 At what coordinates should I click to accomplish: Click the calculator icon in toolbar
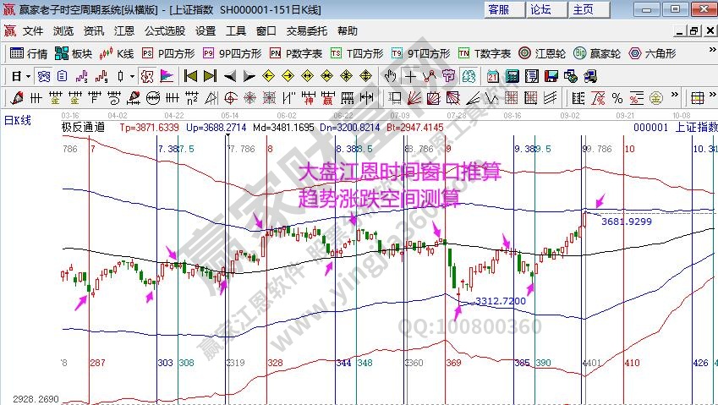tap(512, 76)
